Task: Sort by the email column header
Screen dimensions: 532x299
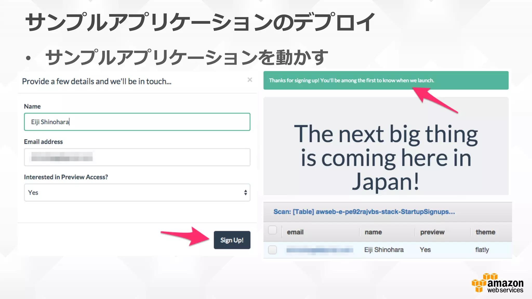Action: (x=295, y=232)
